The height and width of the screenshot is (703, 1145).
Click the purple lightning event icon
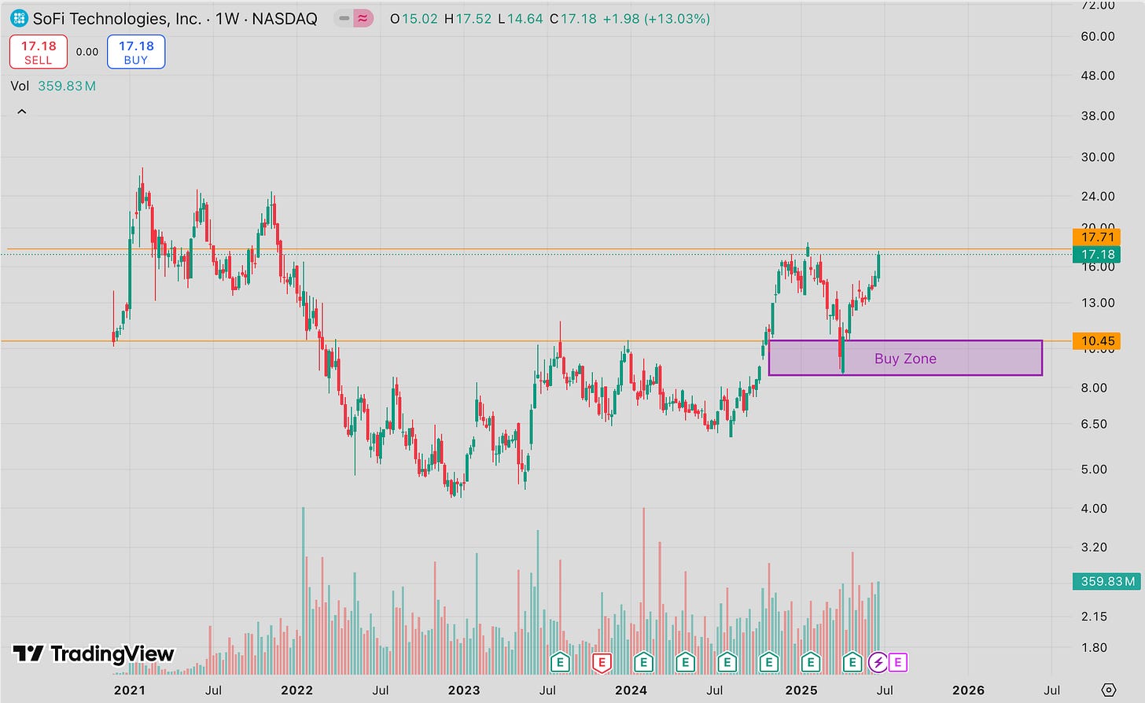[x=878, y=662]
